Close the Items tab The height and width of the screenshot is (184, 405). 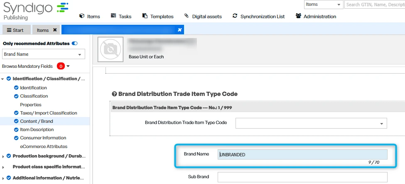55,30
